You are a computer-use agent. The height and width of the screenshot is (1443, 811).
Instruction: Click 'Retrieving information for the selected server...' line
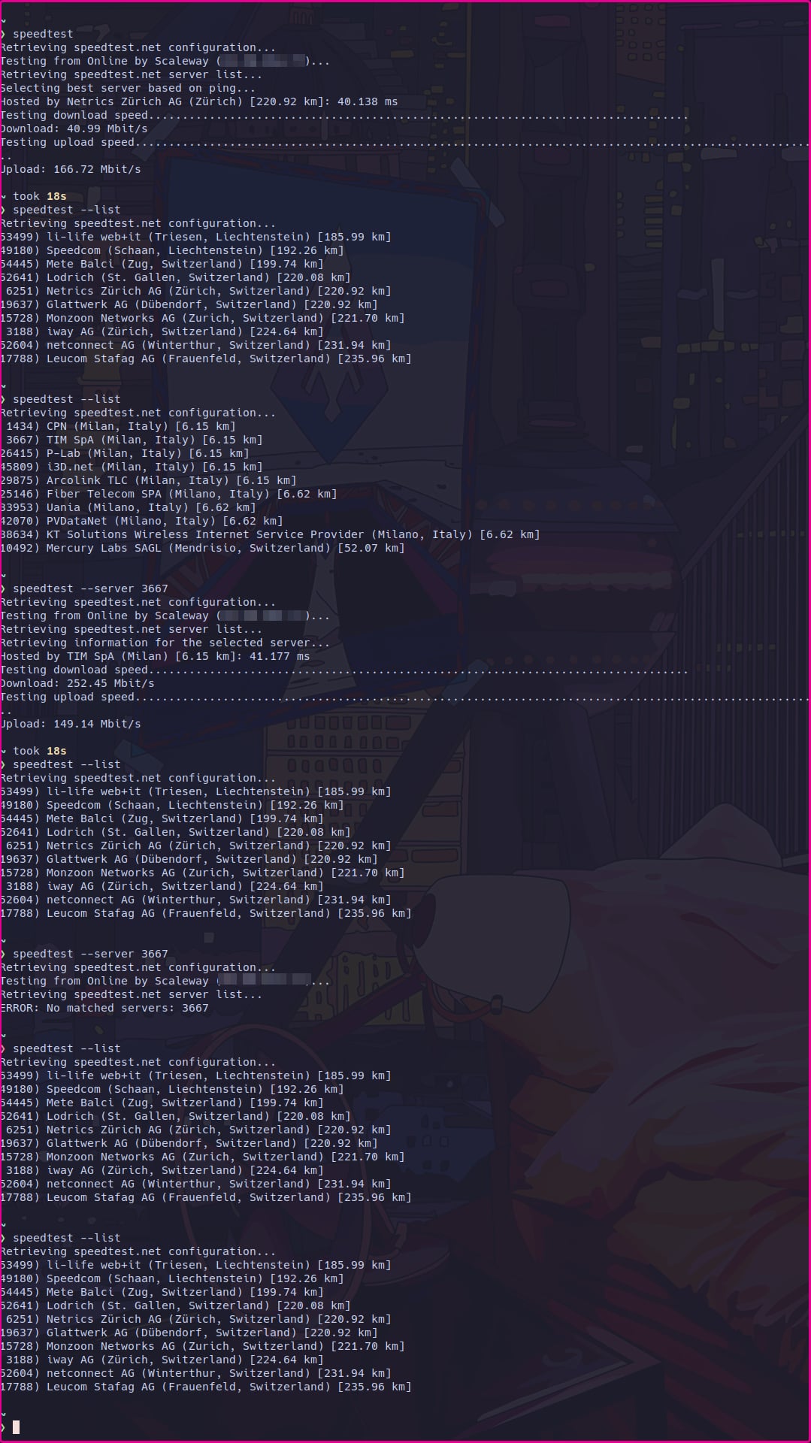(165, 643)
